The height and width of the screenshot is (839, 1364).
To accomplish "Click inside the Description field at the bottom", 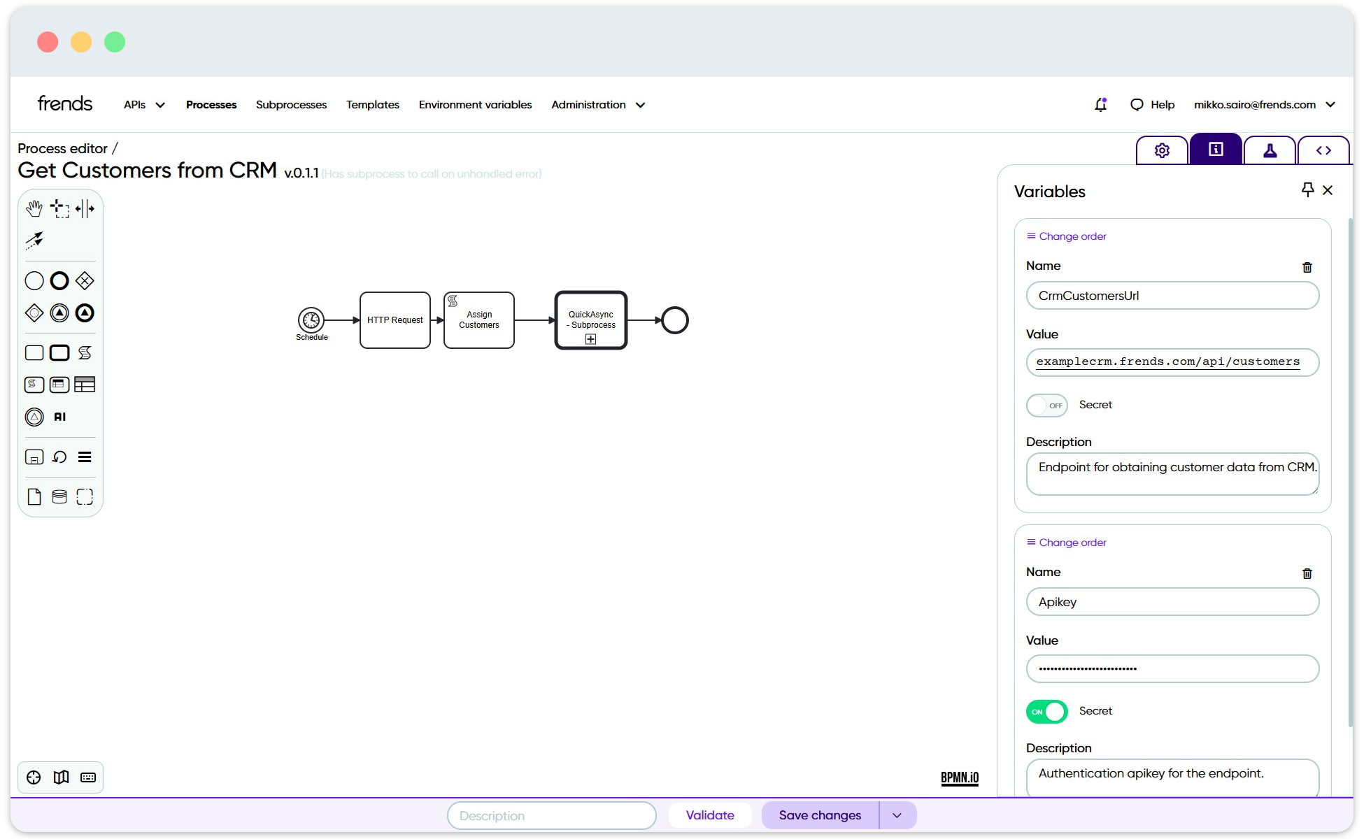I will point(551,815).
